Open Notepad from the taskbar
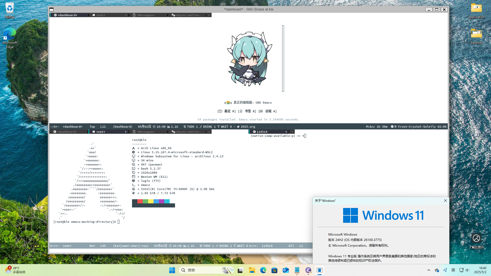 tap(297, 270)
